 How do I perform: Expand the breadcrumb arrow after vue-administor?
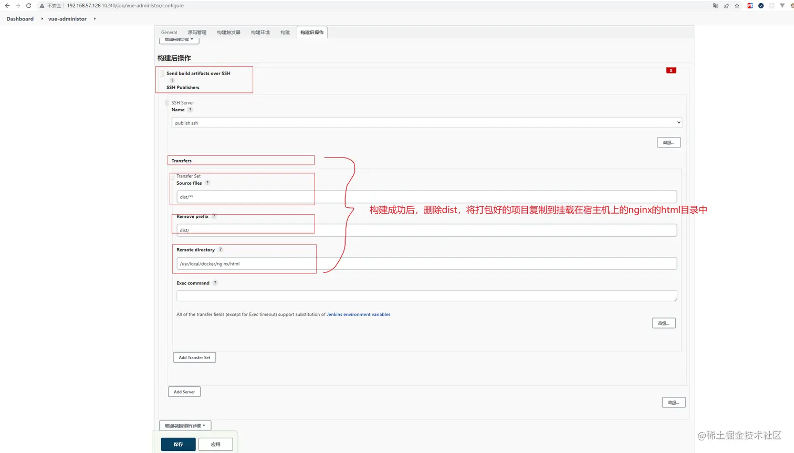point(95,19)
